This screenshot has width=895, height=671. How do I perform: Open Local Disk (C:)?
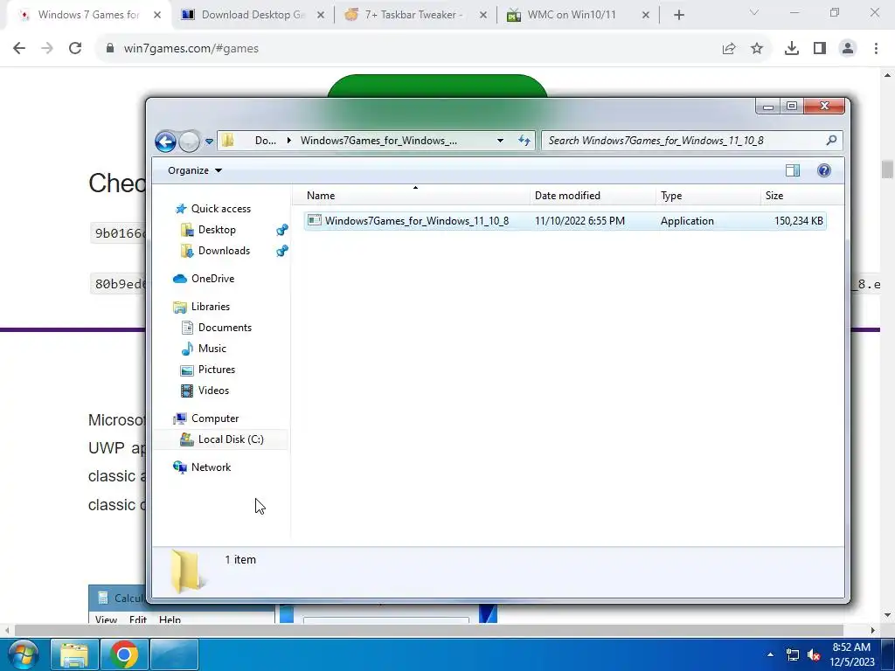point(231,440)
